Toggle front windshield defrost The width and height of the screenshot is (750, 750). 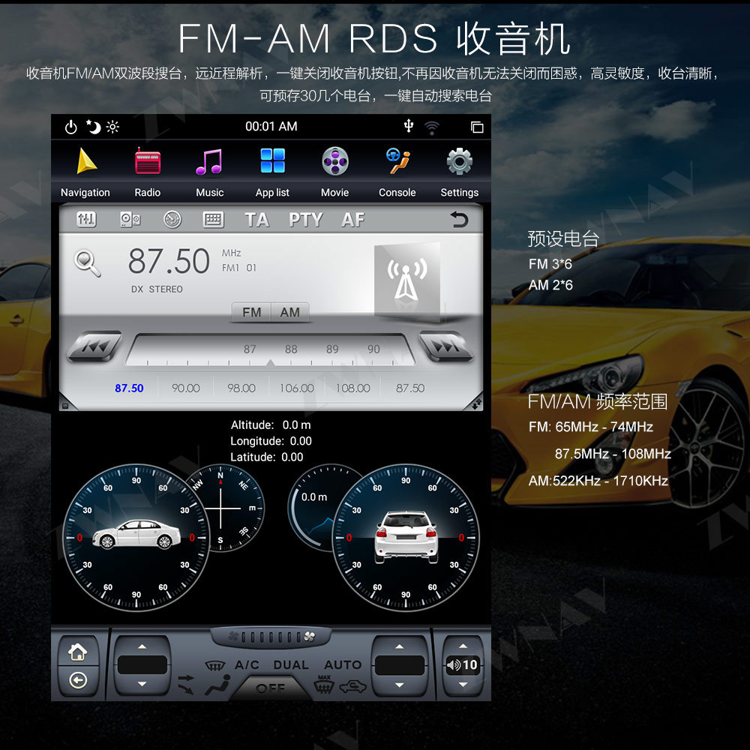tap(214, 665)
